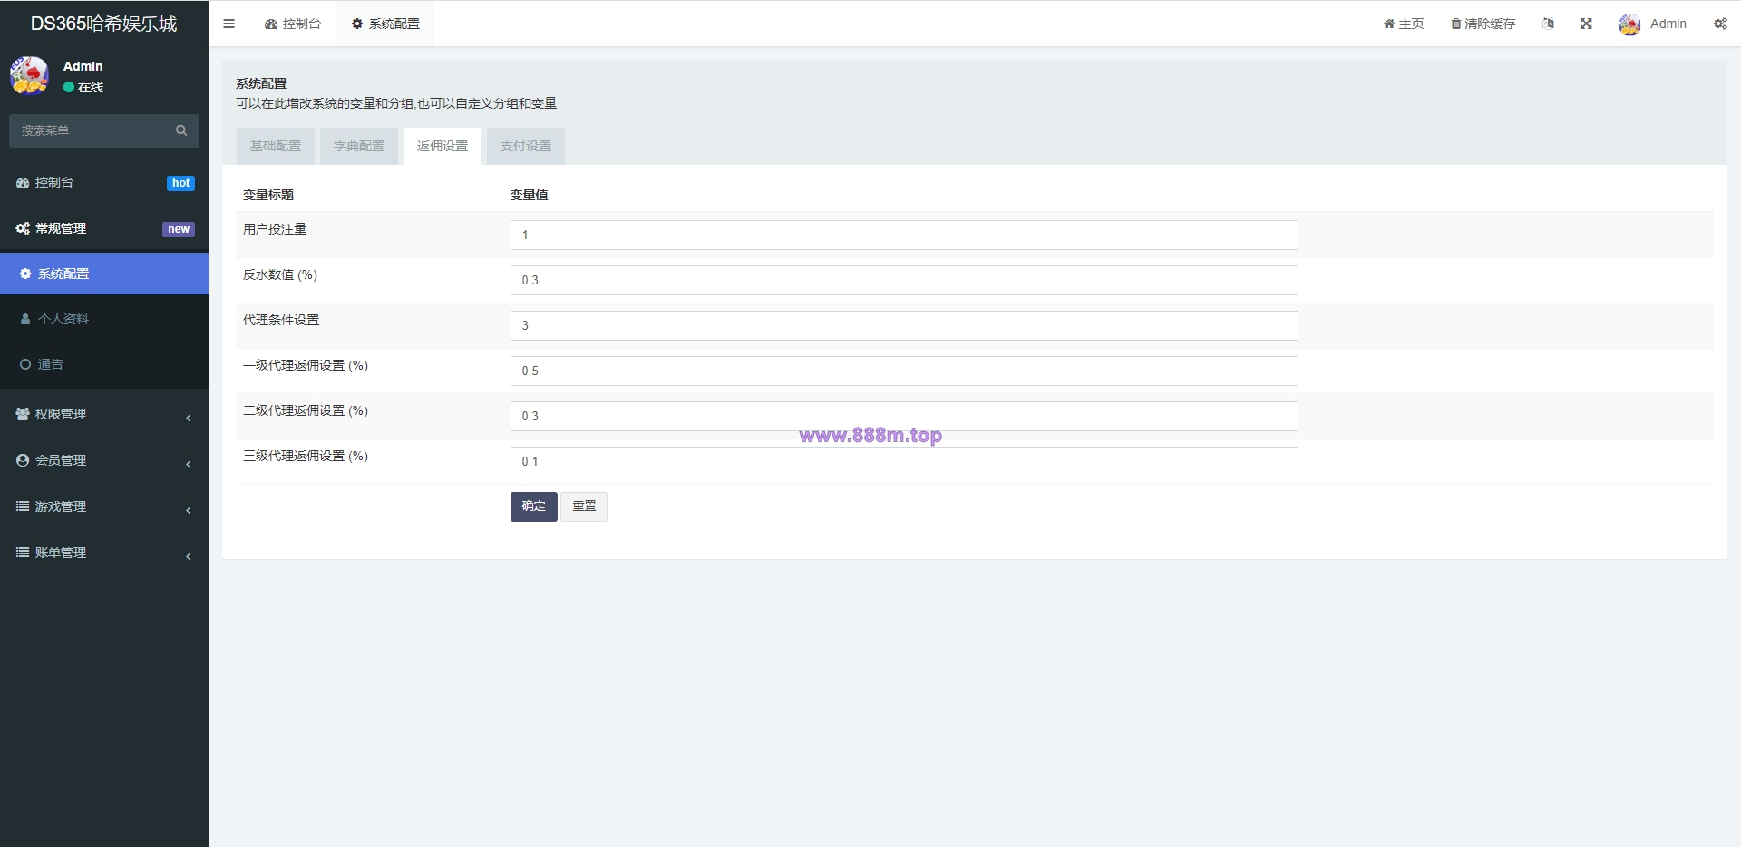Screen dimensions: 1741x847
Task: Click the 通告 circle icon
Action: click(x=25, y=364)
